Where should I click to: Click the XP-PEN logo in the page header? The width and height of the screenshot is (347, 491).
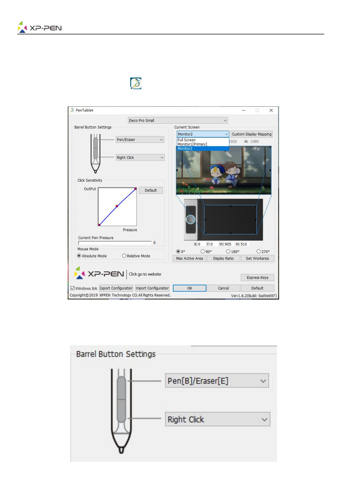[40, 27]
